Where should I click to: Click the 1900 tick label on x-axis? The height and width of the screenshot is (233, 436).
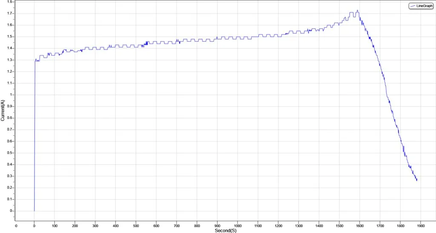click(421, 226)
